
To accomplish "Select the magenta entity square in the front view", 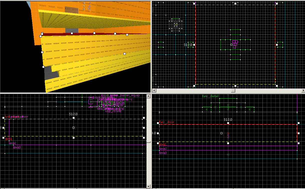I will [x=91, y=102].
